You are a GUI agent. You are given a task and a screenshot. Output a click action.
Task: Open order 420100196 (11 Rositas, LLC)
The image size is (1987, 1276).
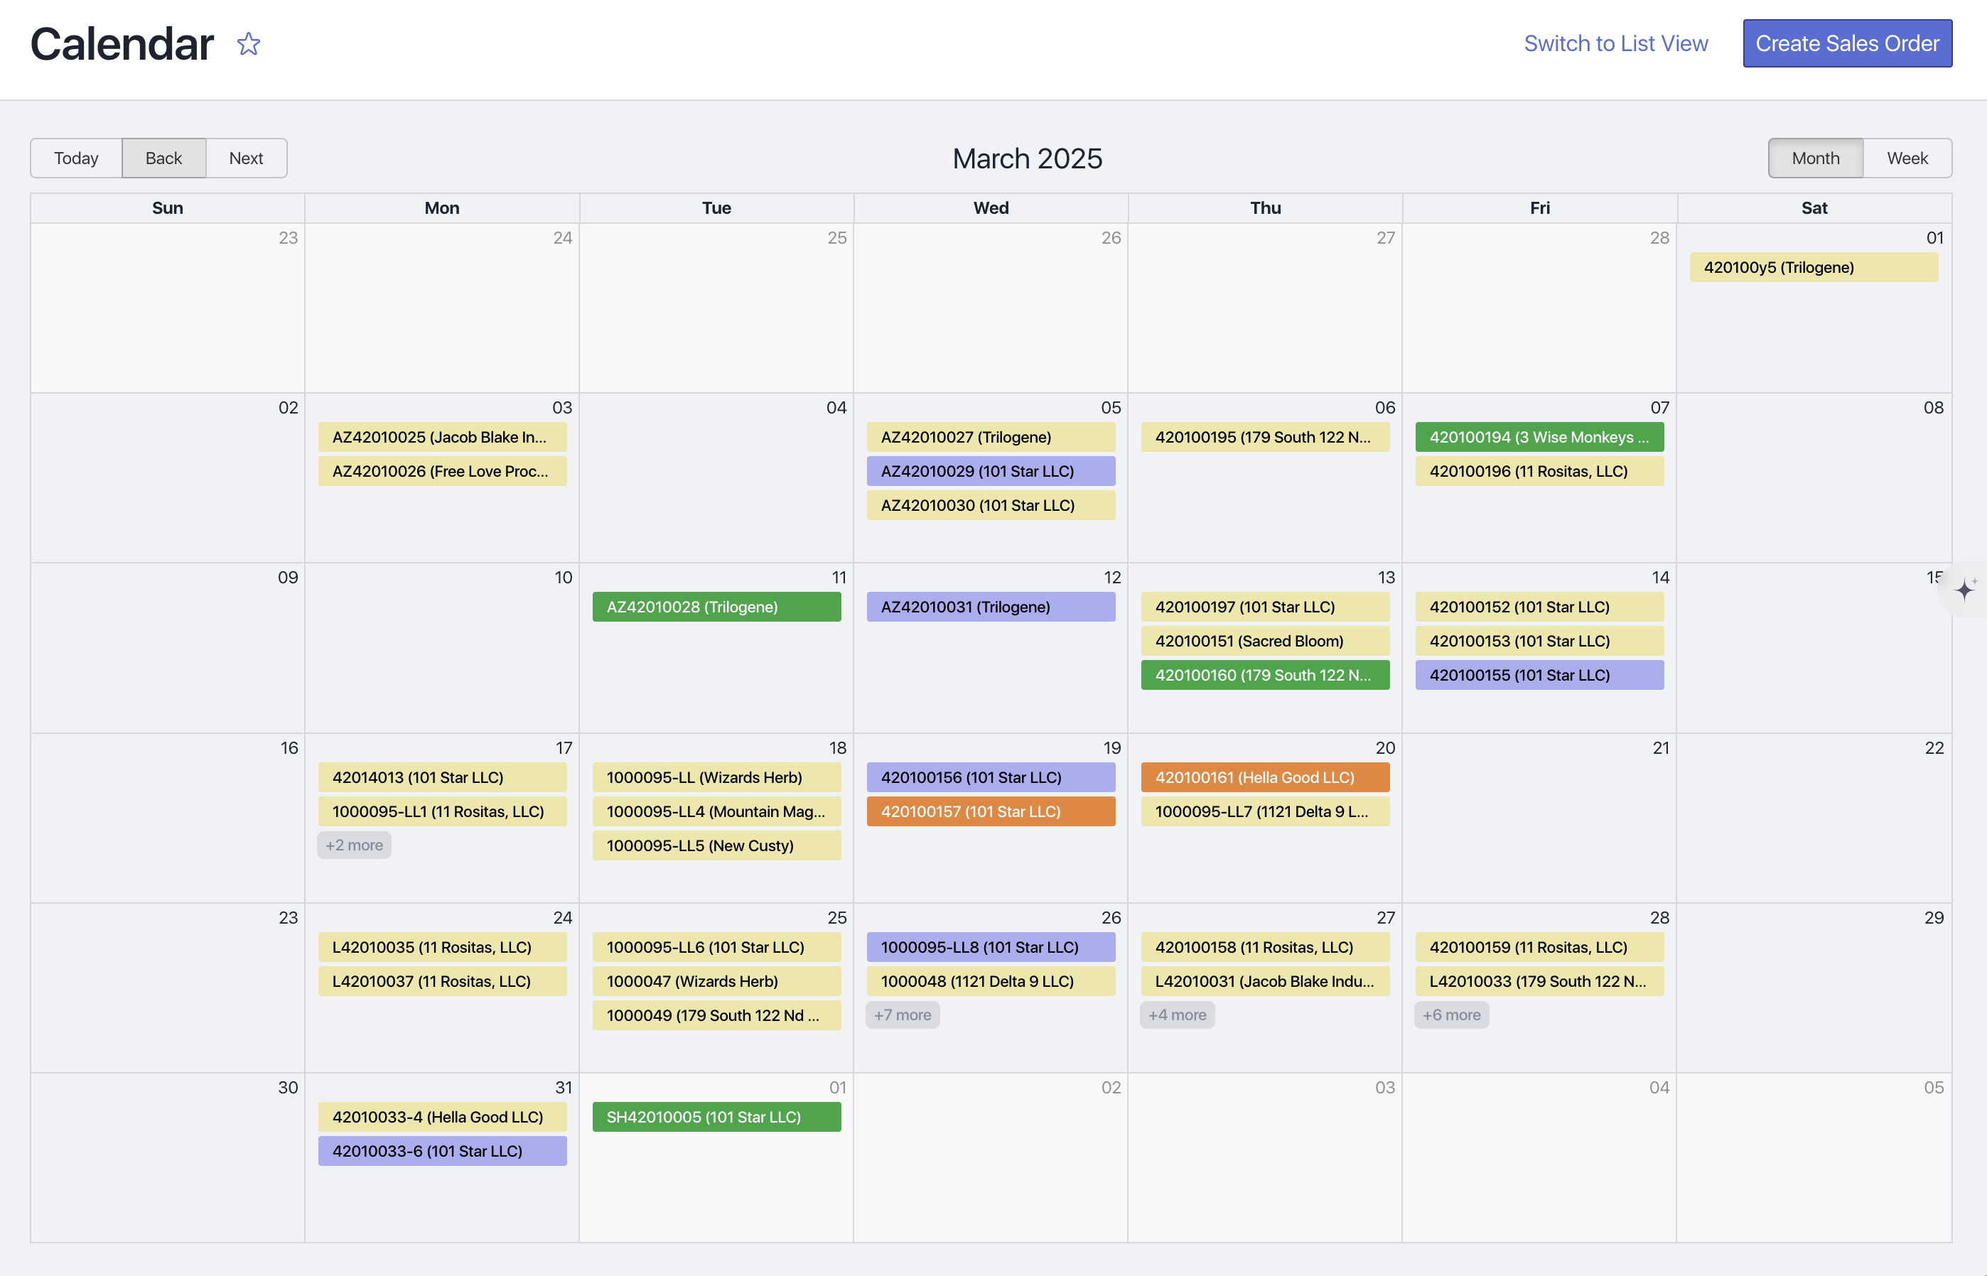coord(1539,472)
